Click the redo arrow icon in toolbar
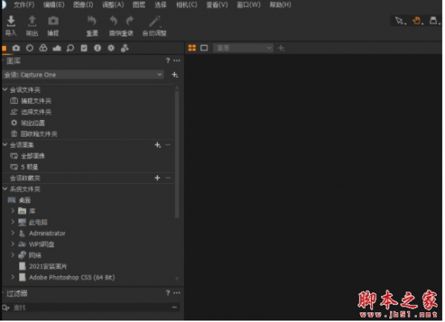This screenshot has height=322, width=445. [130, 21]
